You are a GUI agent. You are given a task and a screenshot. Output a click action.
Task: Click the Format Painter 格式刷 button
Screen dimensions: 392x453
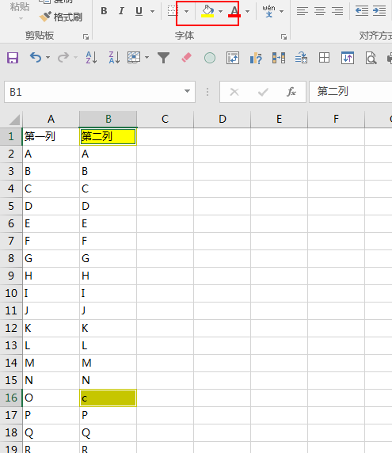point(61,17)
